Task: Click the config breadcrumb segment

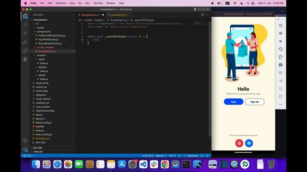Action: 88,20
